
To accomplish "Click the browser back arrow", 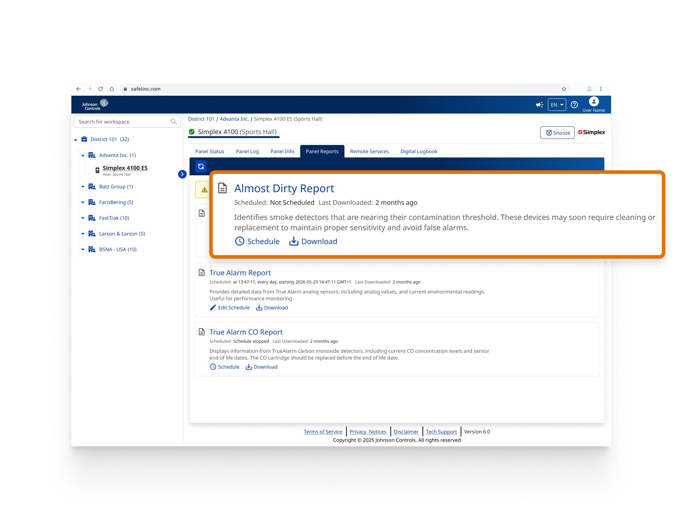I will [79, 89].
